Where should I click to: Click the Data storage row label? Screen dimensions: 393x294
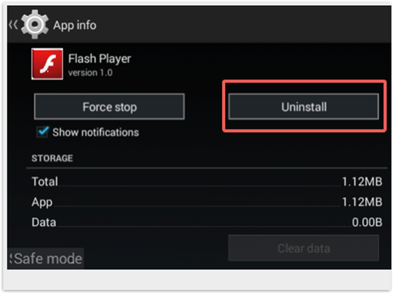pyautogui.click(x=44, y=222)
